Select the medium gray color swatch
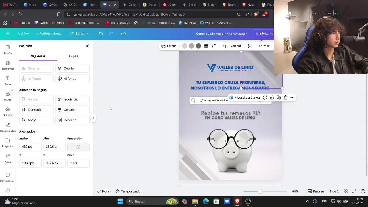The width and height of the screenshot is (368, 207). click(x=191, y=46)
